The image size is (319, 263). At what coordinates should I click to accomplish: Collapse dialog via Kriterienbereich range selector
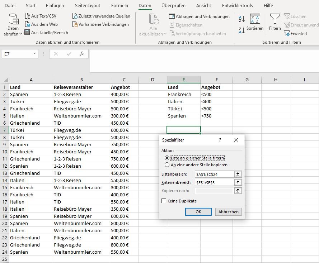pyautogui.click(x=238, y=182)
